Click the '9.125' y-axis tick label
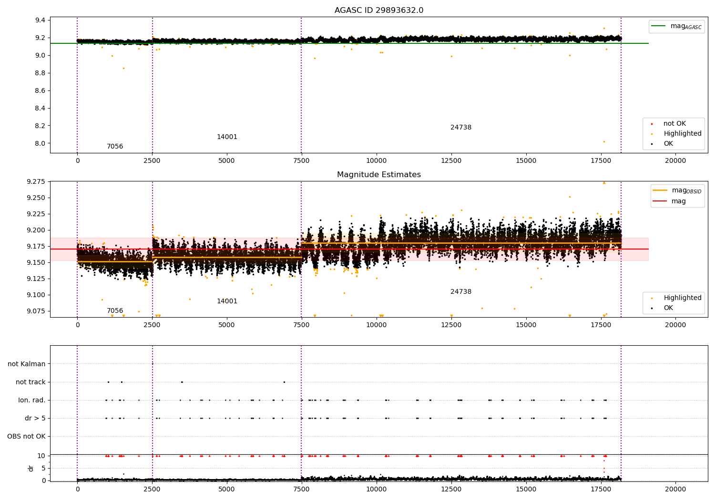Screen dimensions: 715x500 point(37,279)
